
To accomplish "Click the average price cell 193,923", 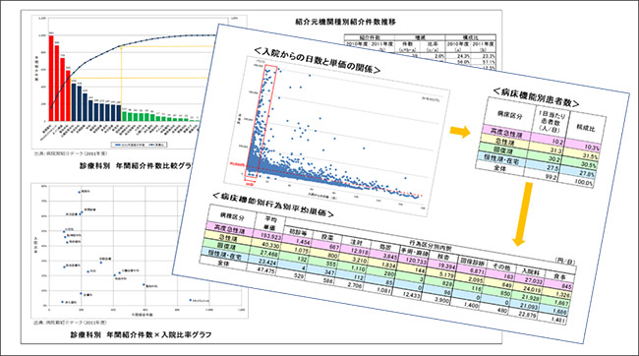I will click(271, 237).
